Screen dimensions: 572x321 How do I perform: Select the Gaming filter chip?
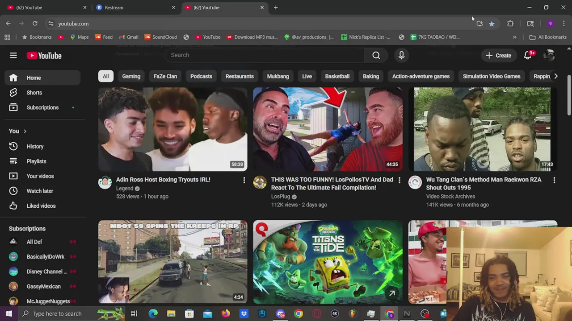(131, 76)
